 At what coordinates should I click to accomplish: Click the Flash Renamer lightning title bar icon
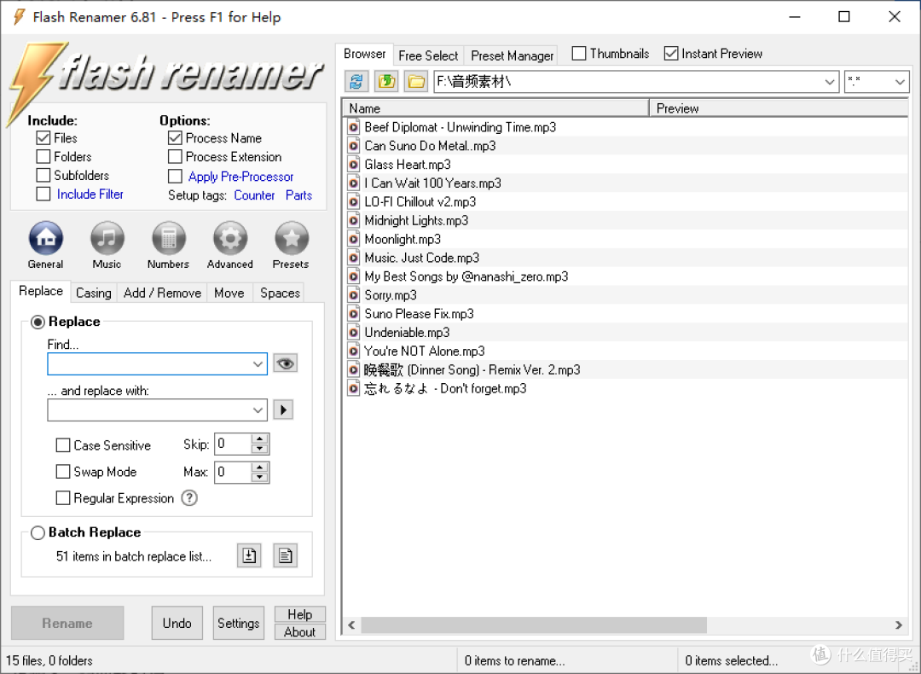pyautogui.click(x=19, y=17)
